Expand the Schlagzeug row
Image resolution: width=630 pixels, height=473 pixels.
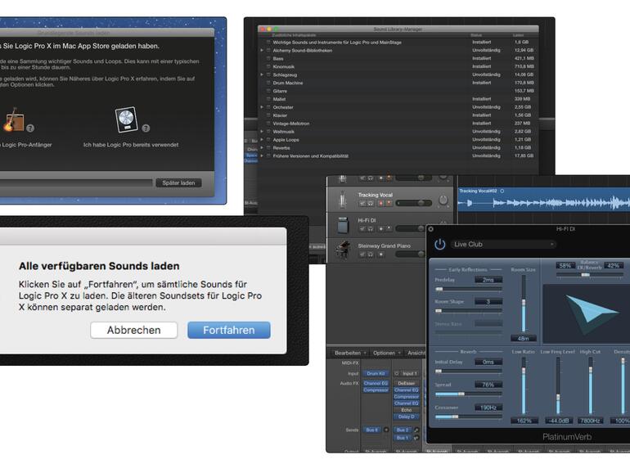(x=262, y=74)
